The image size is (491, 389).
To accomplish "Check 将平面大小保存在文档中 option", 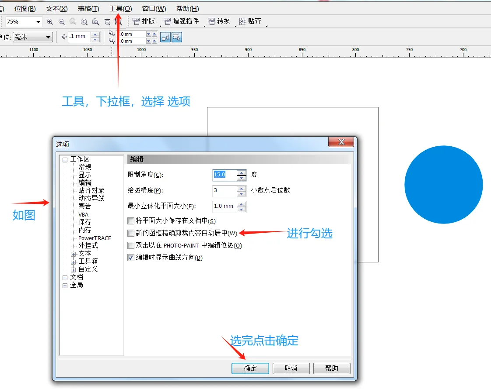I will point(130,221).
